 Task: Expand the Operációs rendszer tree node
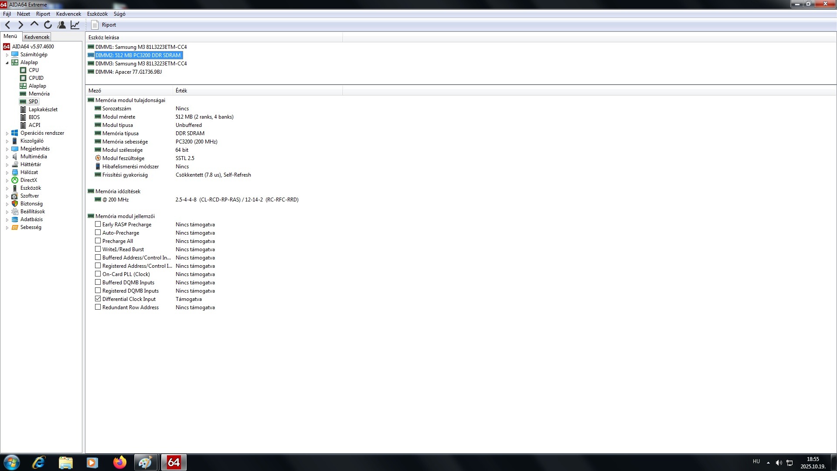coord(7,133)
